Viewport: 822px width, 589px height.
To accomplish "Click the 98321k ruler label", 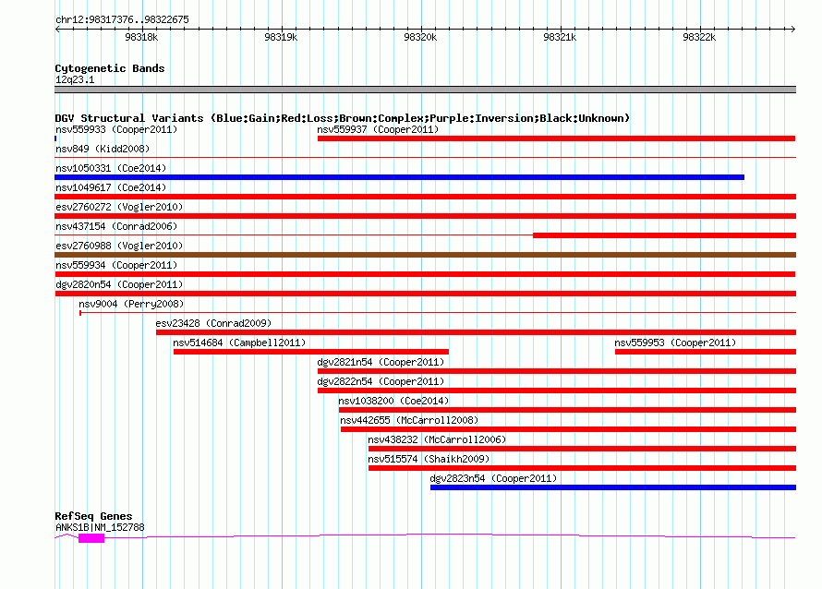I will [x=560, y=37].
